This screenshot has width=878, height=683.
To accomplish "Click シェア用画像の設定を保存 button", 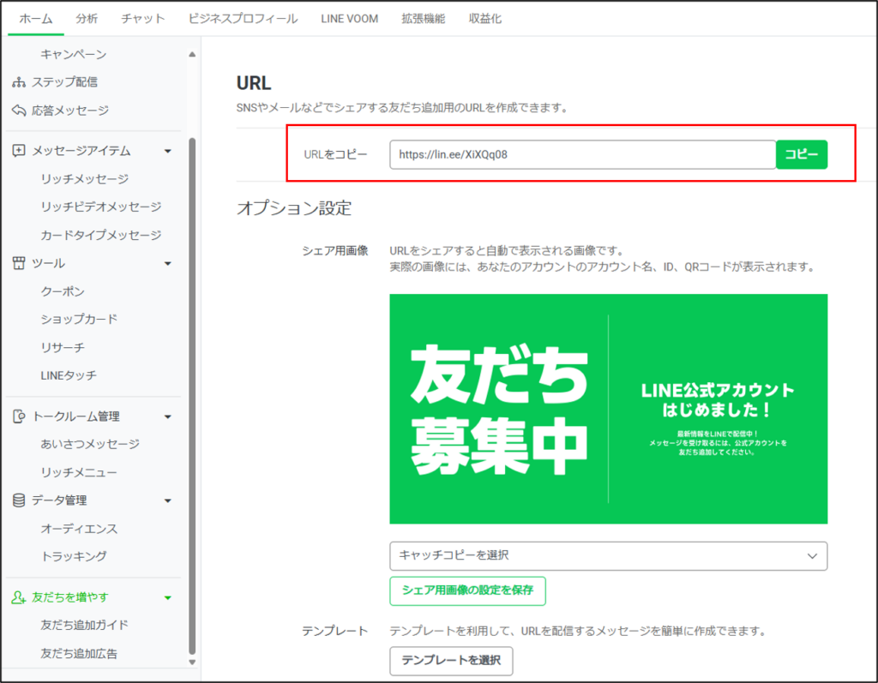I will coord(467,590).
